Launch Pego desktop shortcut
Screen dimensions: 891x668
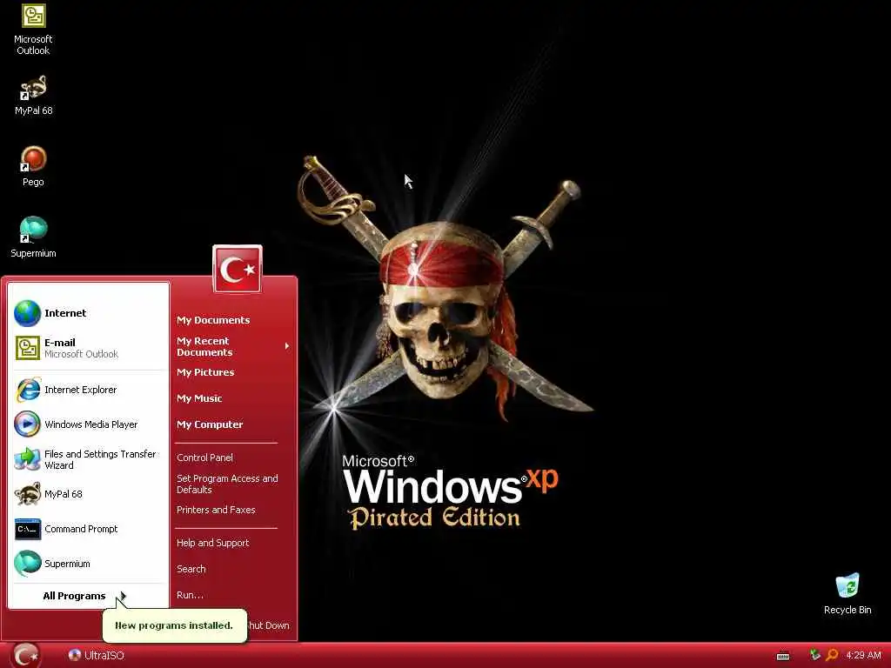[34, 167]
